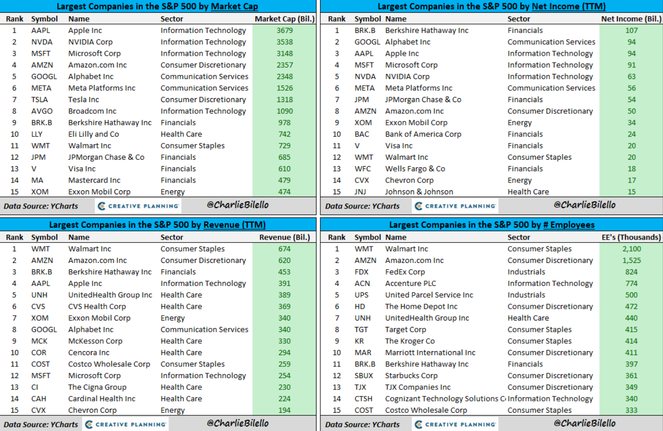This screenshot has width=663, height=431.
Task: Open @CharlieBilello handle below Employees table
Action: click(x=585, y=423)
